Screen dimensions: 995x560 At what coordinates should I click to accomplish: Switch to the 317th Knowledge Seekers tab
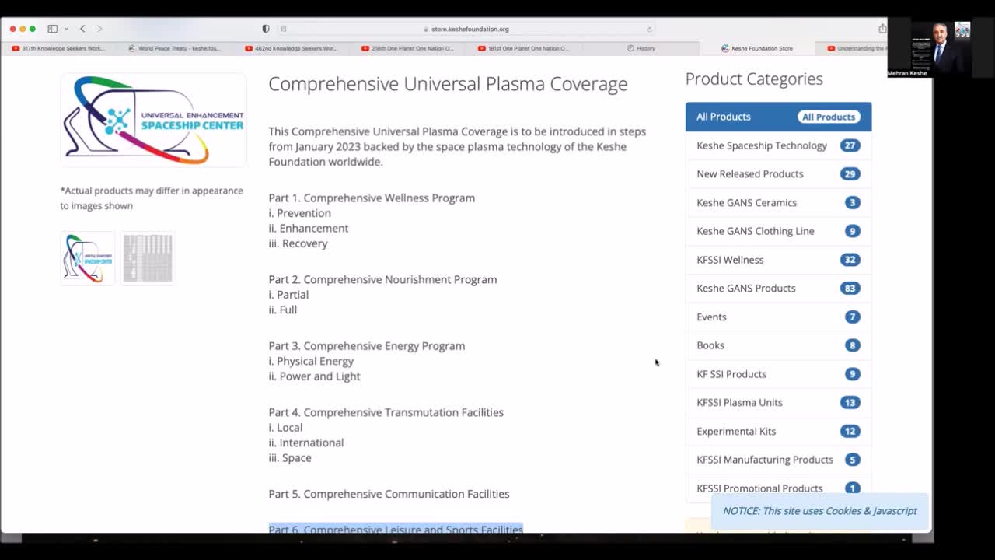[x=58, y=48]
